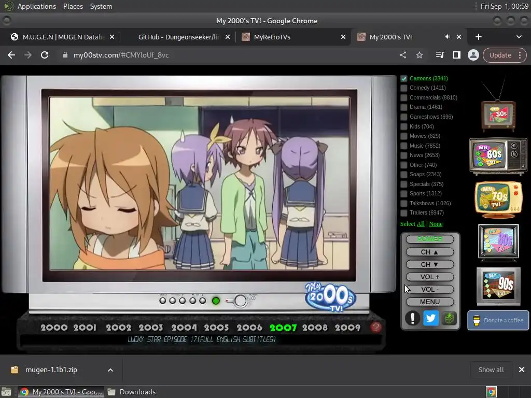The height and width of the screenshot is (398, 531).
Task: Open the My 50s TV thumbnail
Action: point(498,115)
